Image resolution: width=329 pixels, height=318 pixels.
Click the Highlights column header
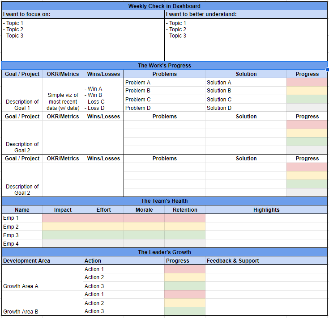click(x=266, y=209)
